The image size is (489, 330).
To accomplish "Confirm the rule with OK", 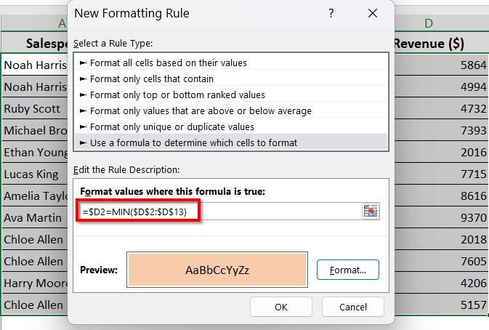I will [281, 307].
